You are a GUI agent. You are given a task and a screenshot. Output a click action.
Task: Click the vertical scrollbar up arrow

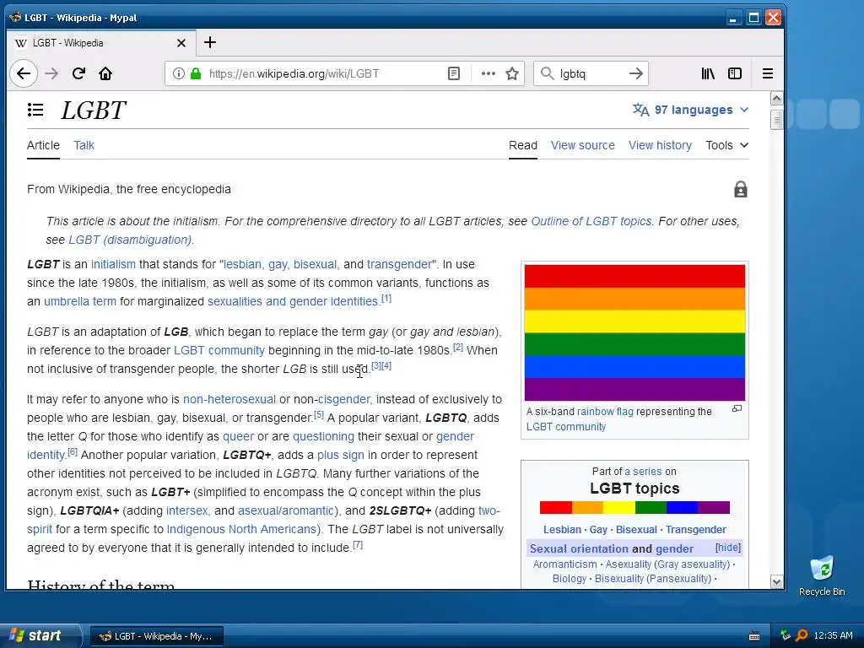pos(777,99)
